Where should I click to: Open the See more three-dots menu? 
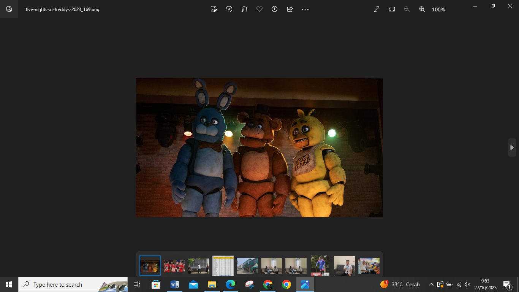click(305, 9)
